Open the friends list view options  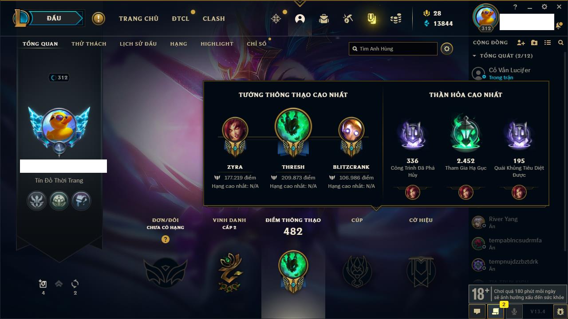click(548, 43)
